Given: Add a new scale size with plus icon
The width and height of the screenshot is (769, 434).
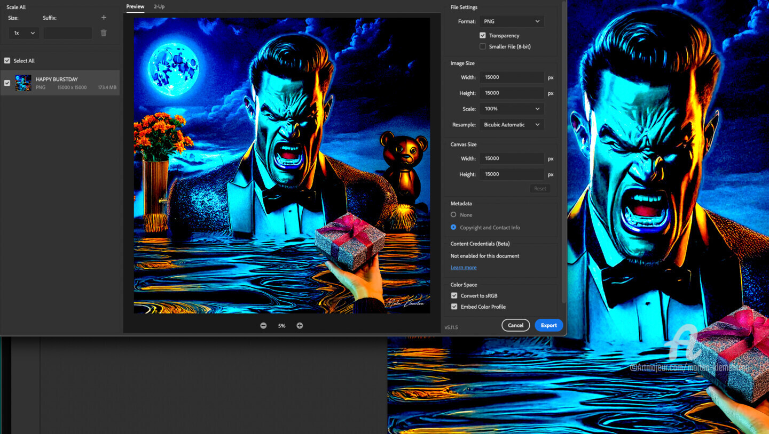Looking at the screenshot, I should (104, 18).
